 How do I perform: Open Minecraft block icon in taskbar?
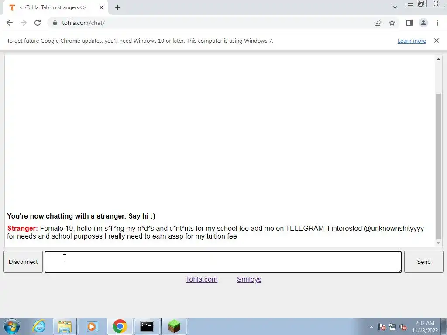[x=174, y=326]
